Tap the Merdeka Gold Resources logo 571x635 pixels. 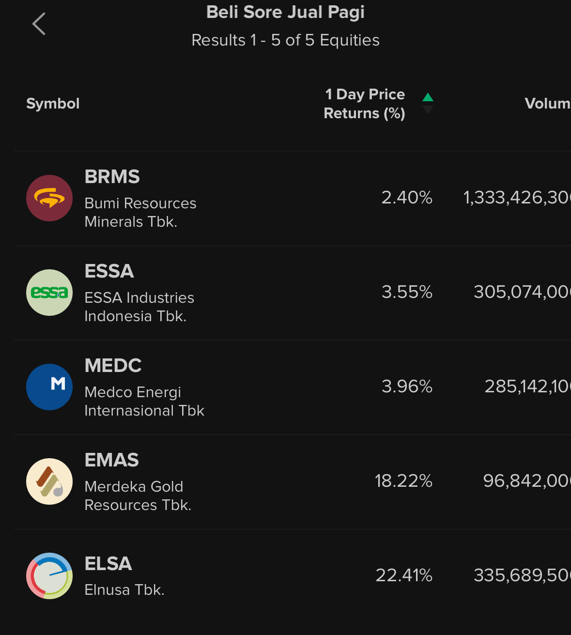(x=49, y=481)
